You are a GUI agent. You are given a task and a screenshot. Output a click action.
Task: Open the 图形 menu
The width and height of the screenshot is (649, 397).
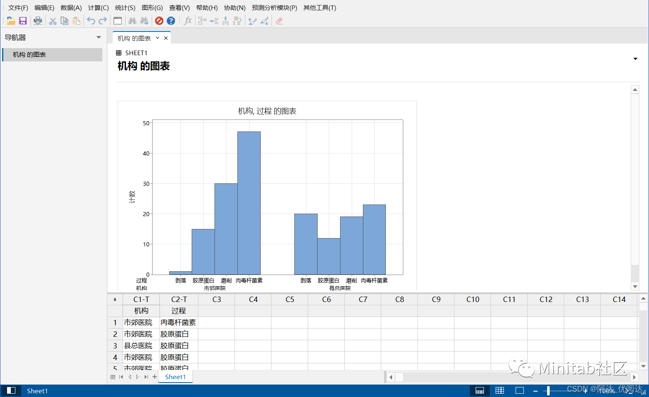(x=152, y=7)
